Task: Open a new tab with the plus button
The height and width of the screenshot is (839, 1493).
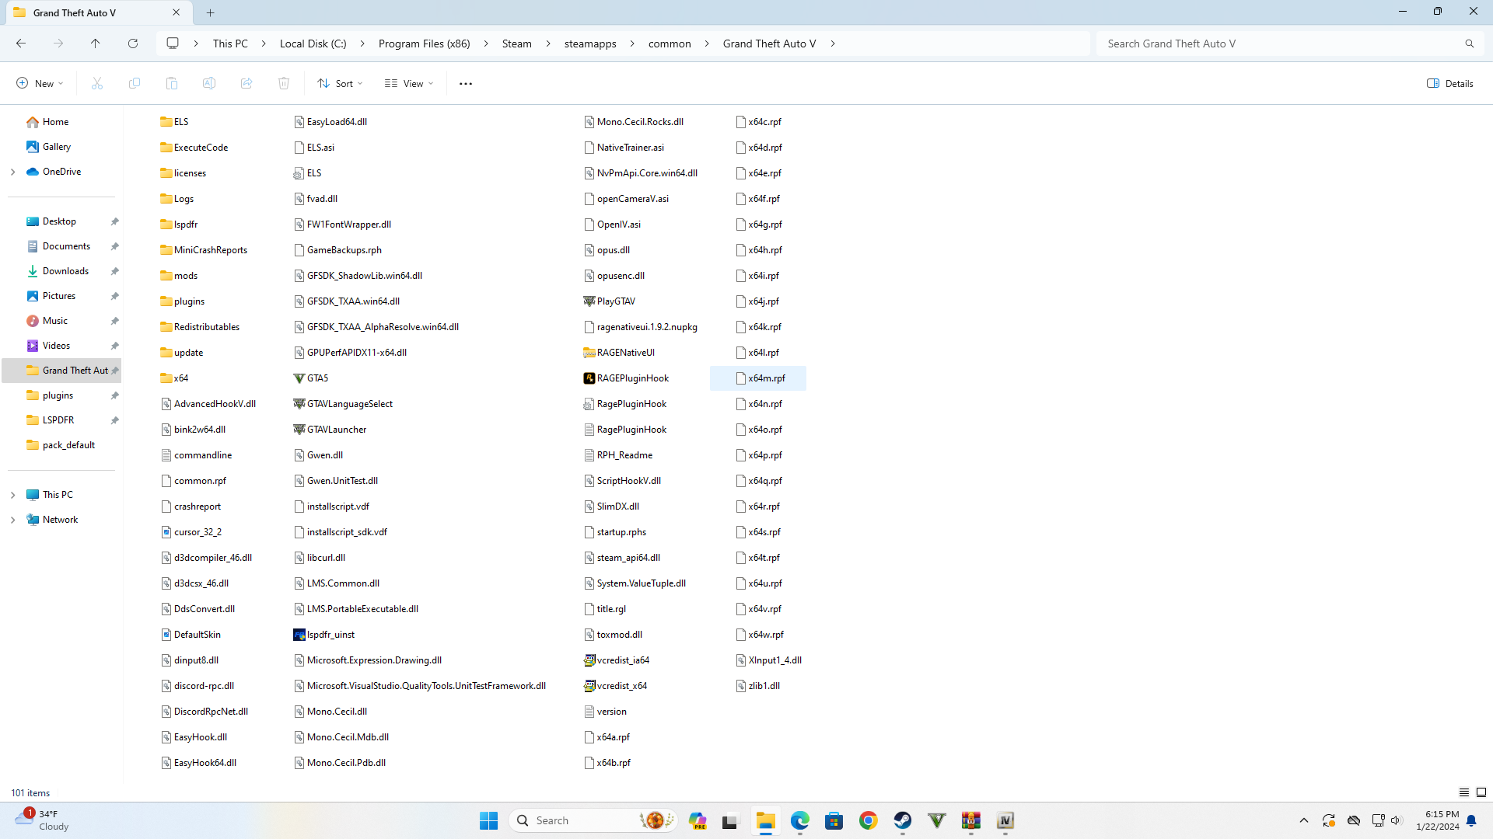Action: 210,12
